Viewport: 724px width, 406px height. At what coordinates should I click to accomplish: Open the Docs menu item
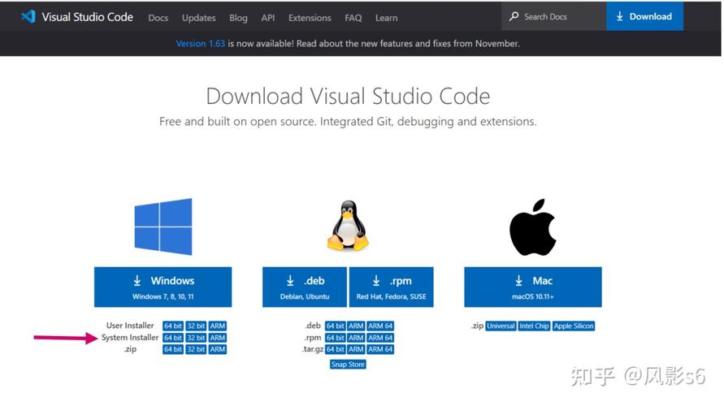[158, 18]
